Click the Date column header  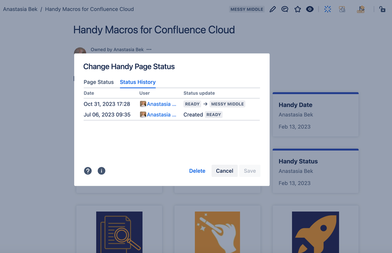(x=89, y=93)
